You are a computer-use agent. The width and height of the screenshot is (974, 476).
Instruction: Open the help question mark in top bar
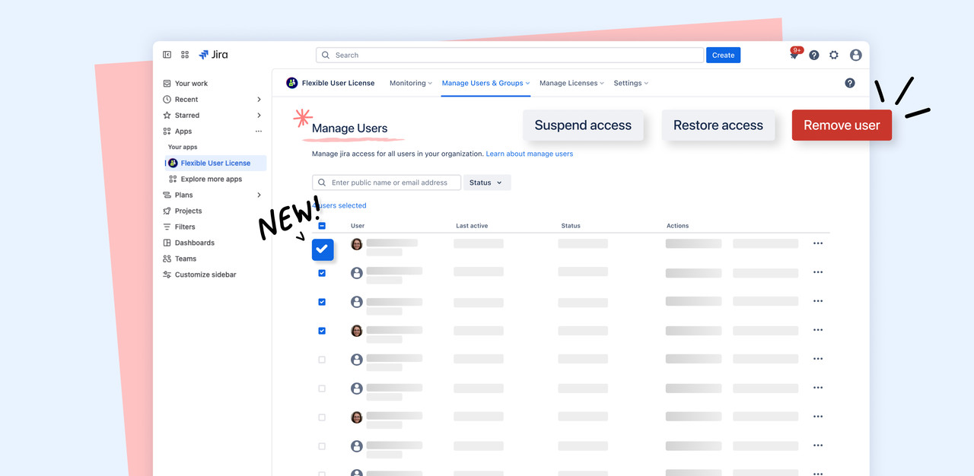[x=814, y=55]
